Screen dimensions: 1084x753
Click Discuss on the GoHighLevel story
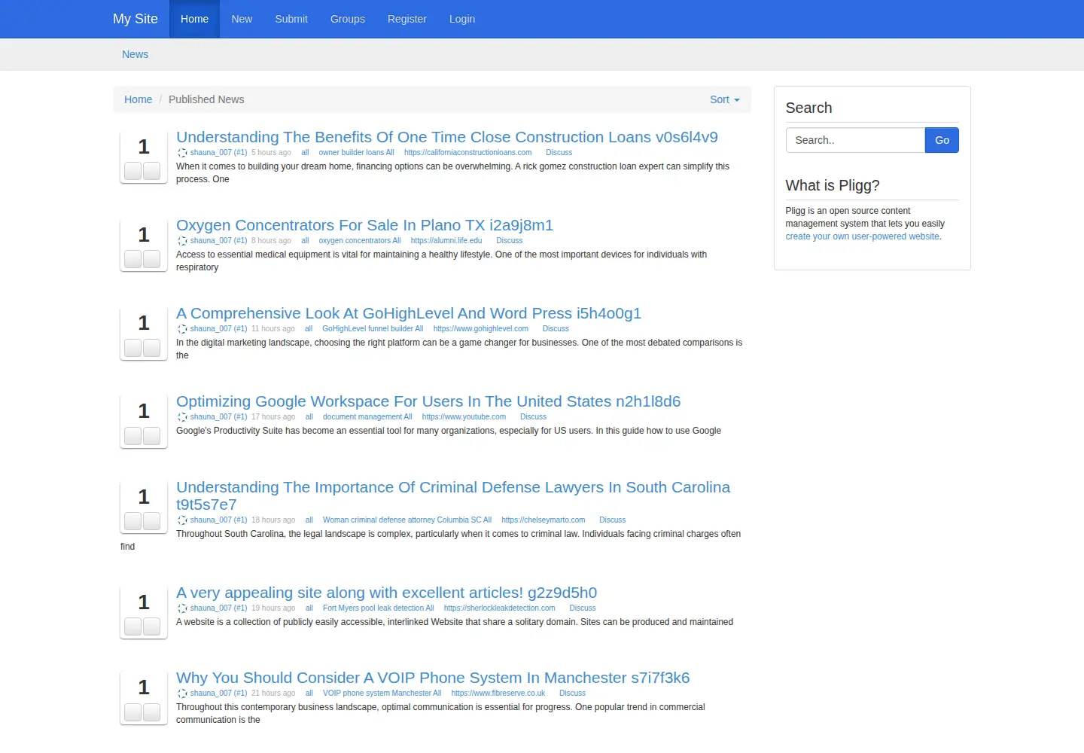coord(556,329)
